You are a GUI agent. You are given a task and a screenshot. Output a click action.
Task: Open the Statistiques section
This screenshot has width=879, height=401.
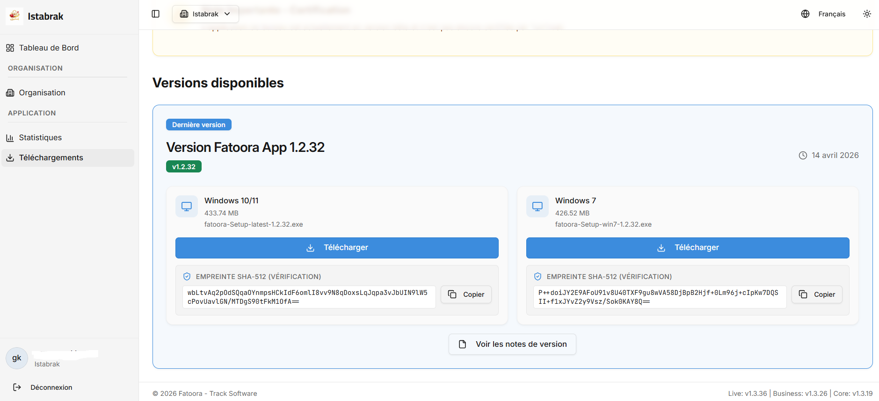pyautogui.click(x=68, y=137)
